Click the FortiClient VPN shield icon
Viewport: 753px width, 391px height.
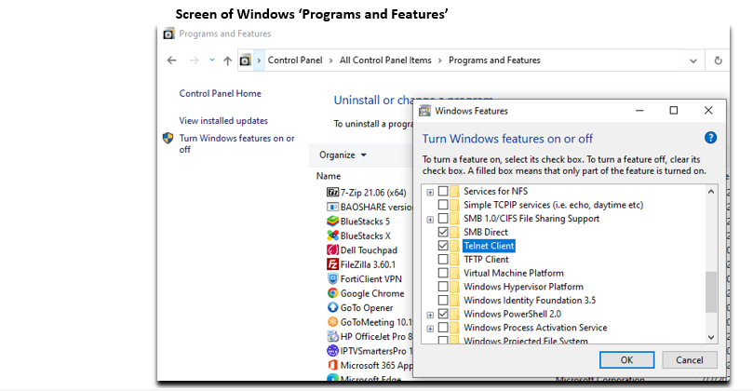click(332, 279)
